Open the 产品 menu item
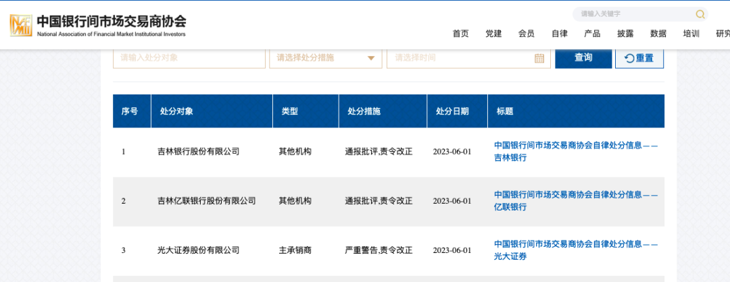 (x=592, y=34)
